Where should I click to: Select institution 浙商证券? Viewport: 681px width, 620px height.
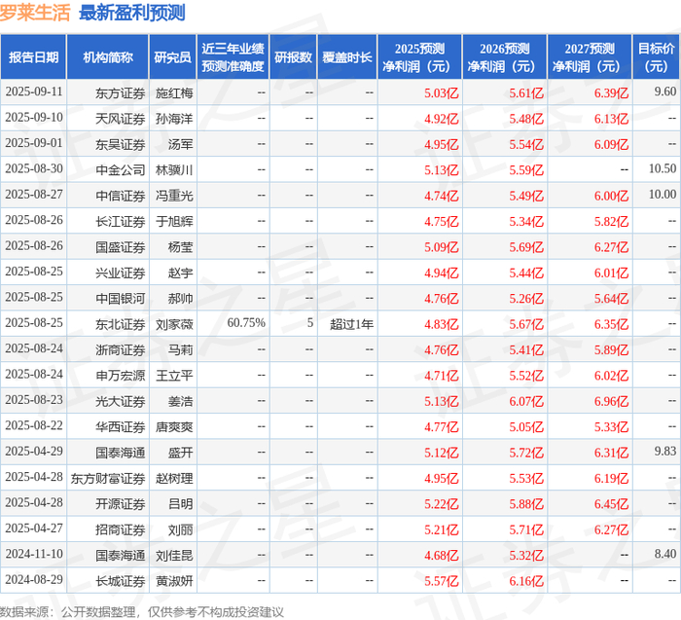(121, 349)
